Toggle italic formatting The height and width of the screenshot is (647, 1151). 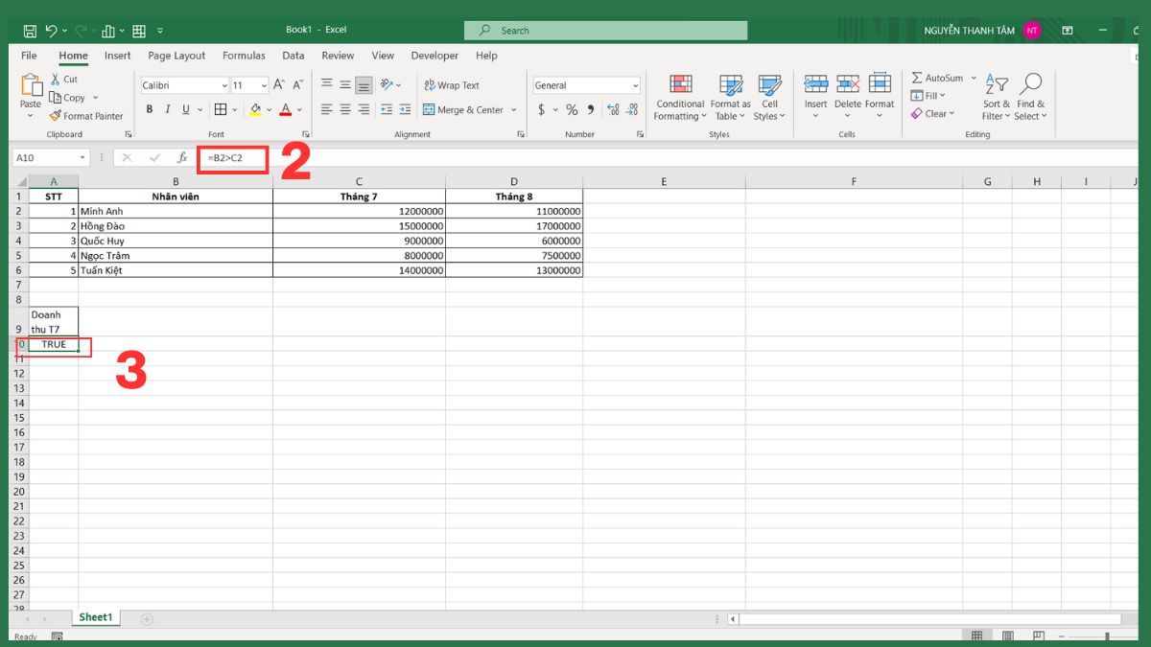[167, 109]
